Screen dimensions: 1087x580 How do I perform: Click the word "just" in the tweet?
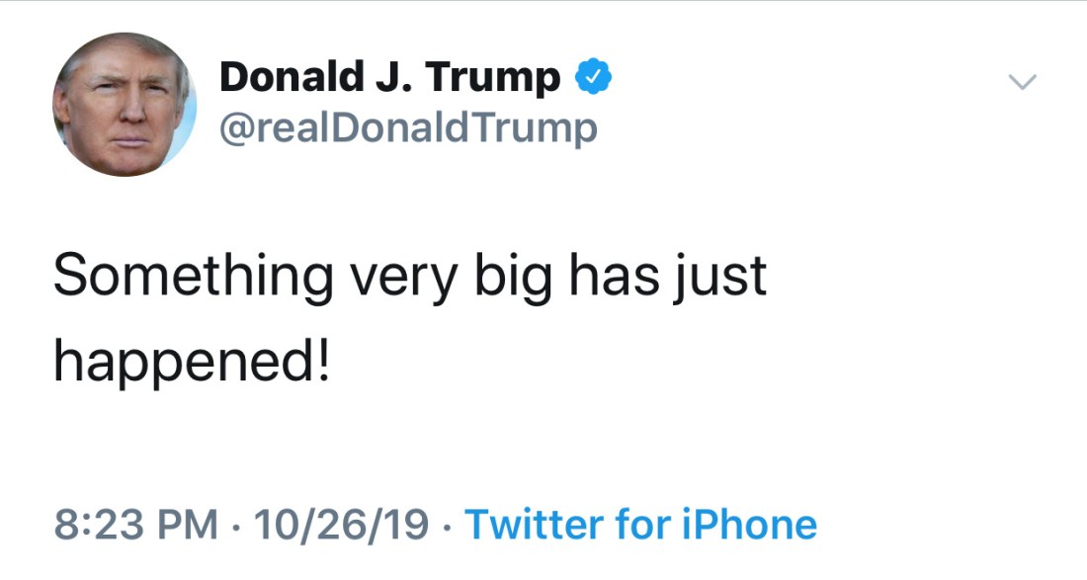pyautogui.click(x=726, y=276)
